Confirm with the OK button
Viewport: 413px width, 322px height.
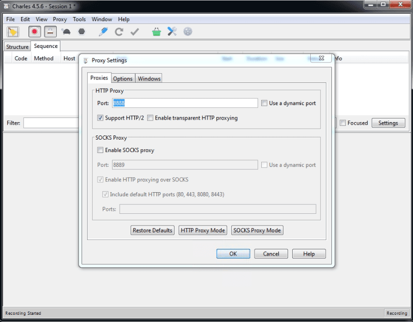click(x=233, y=253)
